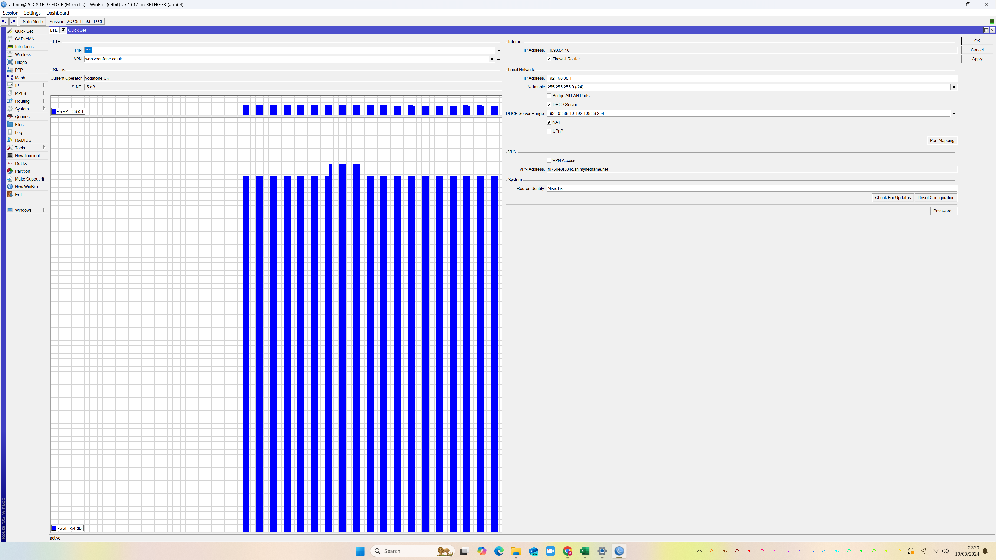996x560 pixels.
Task: Open Files section
Action: (x=19, y=125)
